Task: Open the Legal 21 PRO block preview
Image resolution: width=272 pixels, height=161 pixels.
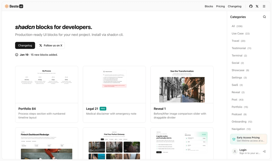Action: (114, 84)
